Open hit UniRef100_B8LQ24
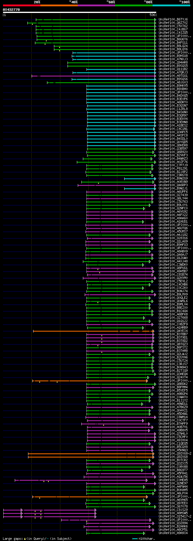Viewport: 193px width, 541px height. [173, 46]
